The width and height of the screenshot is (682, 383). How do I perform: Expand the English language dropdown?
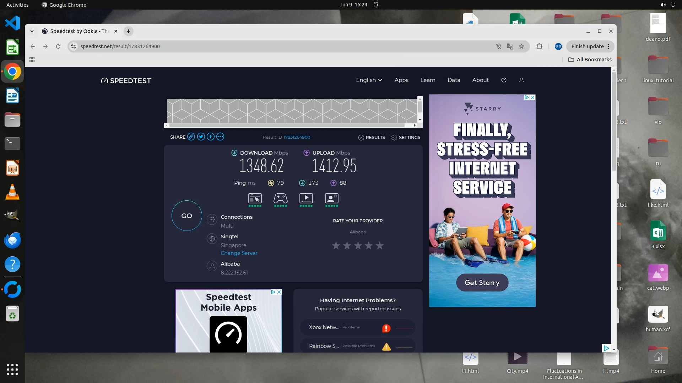point(369,80)
